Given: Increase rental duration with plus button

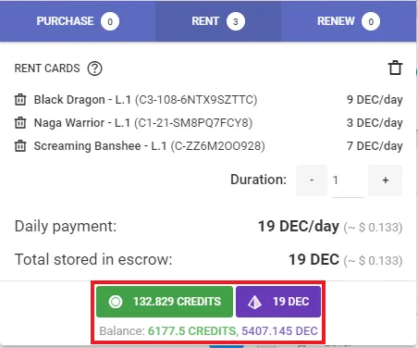Looking at the screenshot, I should 385,180.
